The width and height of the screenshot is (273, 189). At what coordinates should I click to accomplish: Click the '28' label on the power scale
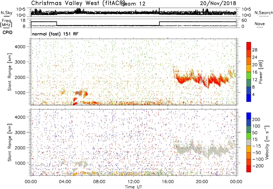click(255, 50)
